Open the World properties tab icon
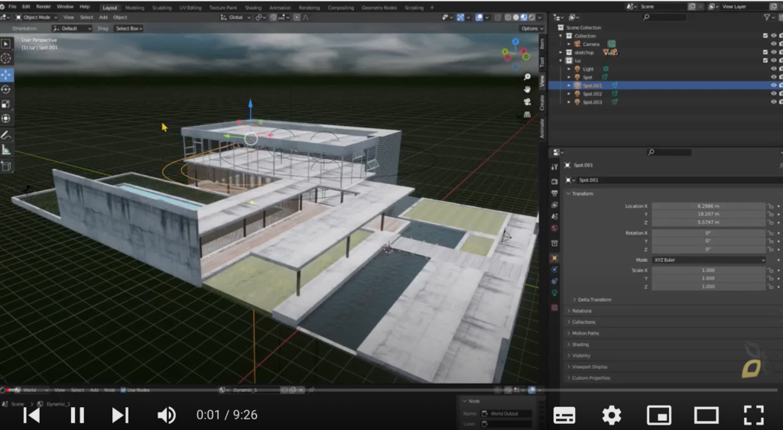 coord(554,228)
